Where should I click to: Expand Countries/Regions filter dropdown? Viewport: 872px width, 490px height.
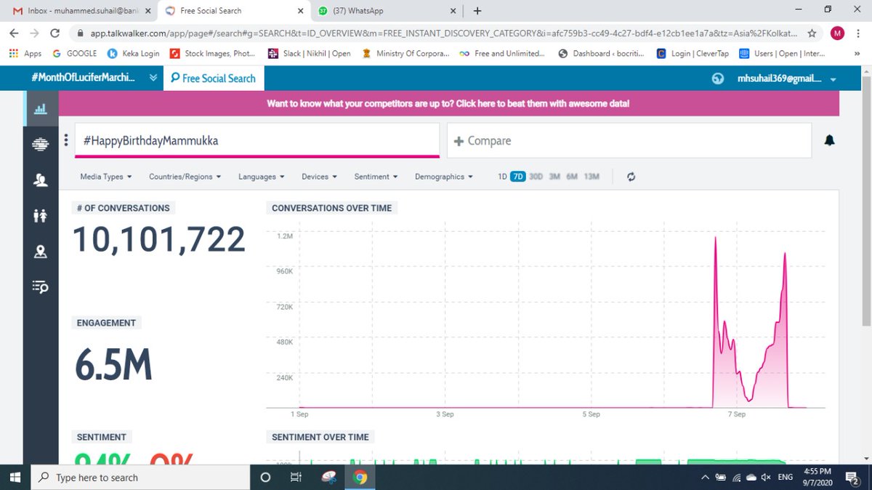[x=185, y=177]
